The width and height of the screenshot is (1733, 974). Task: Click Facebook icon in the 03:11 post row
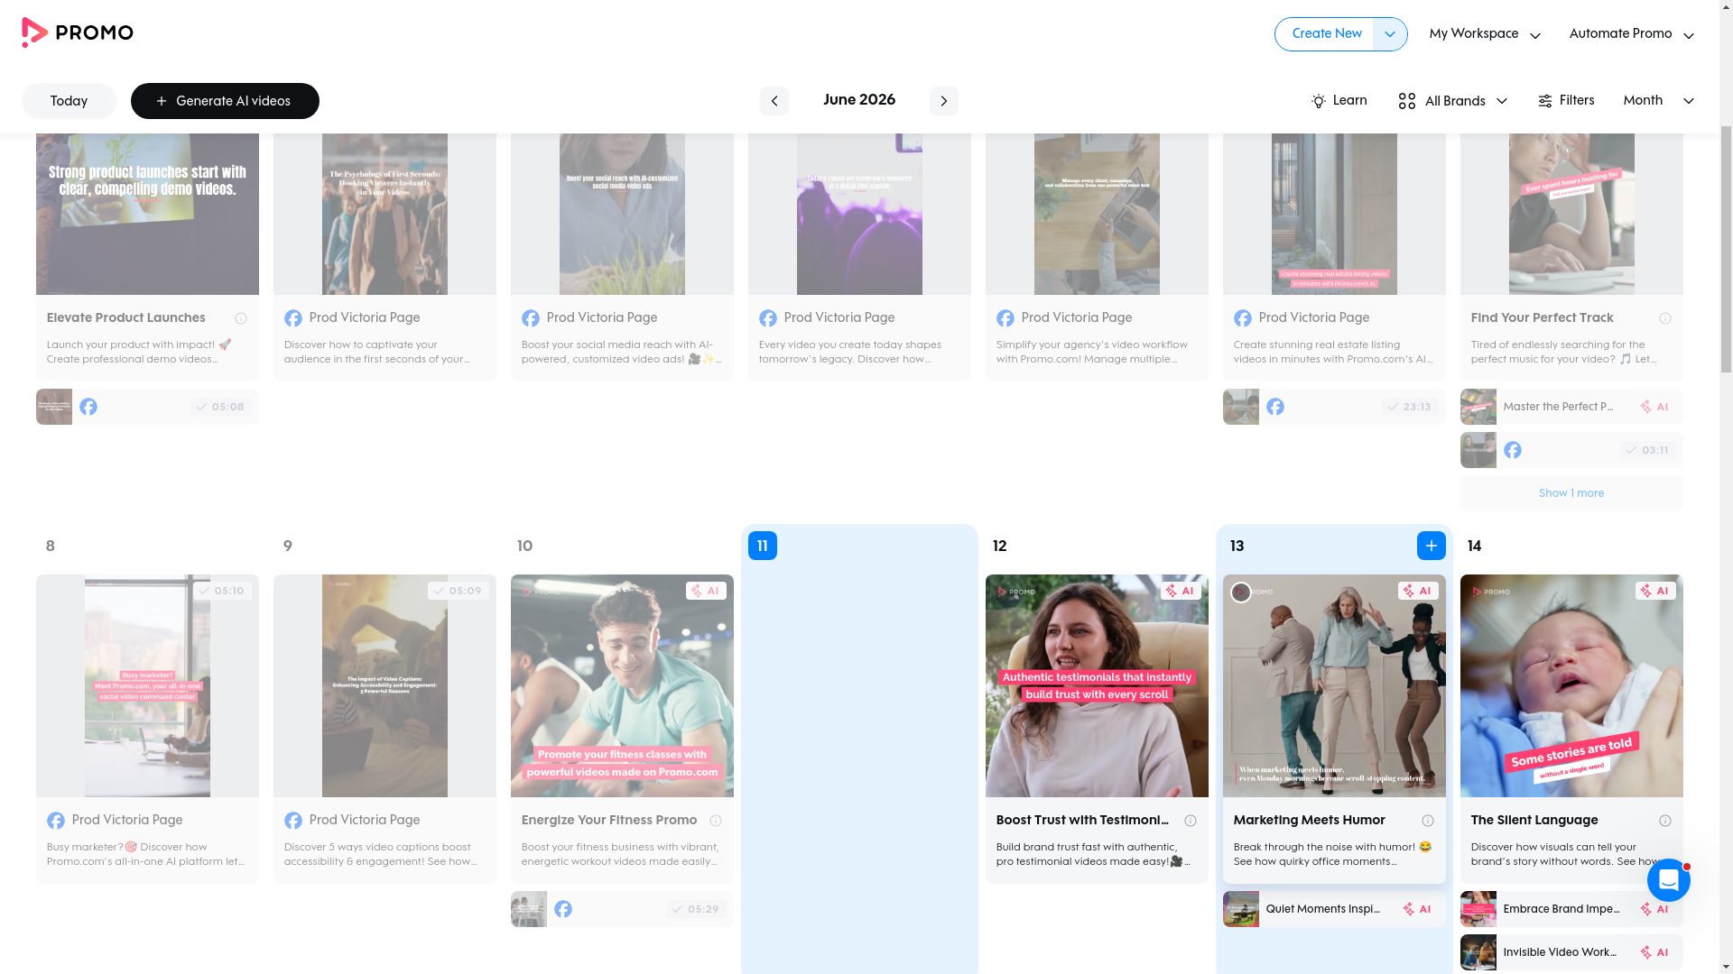point(1513,450)
